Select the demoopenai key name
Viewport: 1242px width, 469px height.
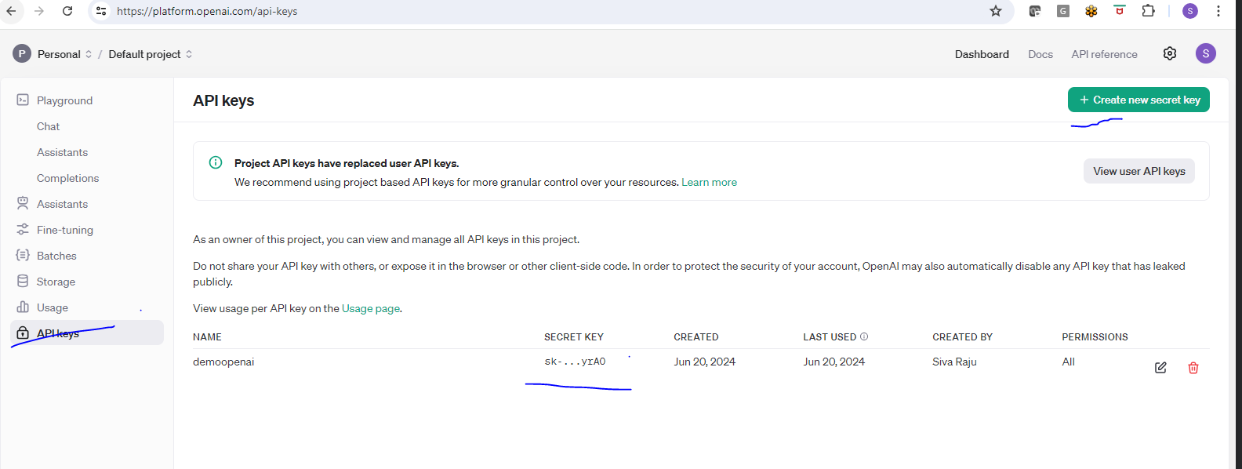223,362
